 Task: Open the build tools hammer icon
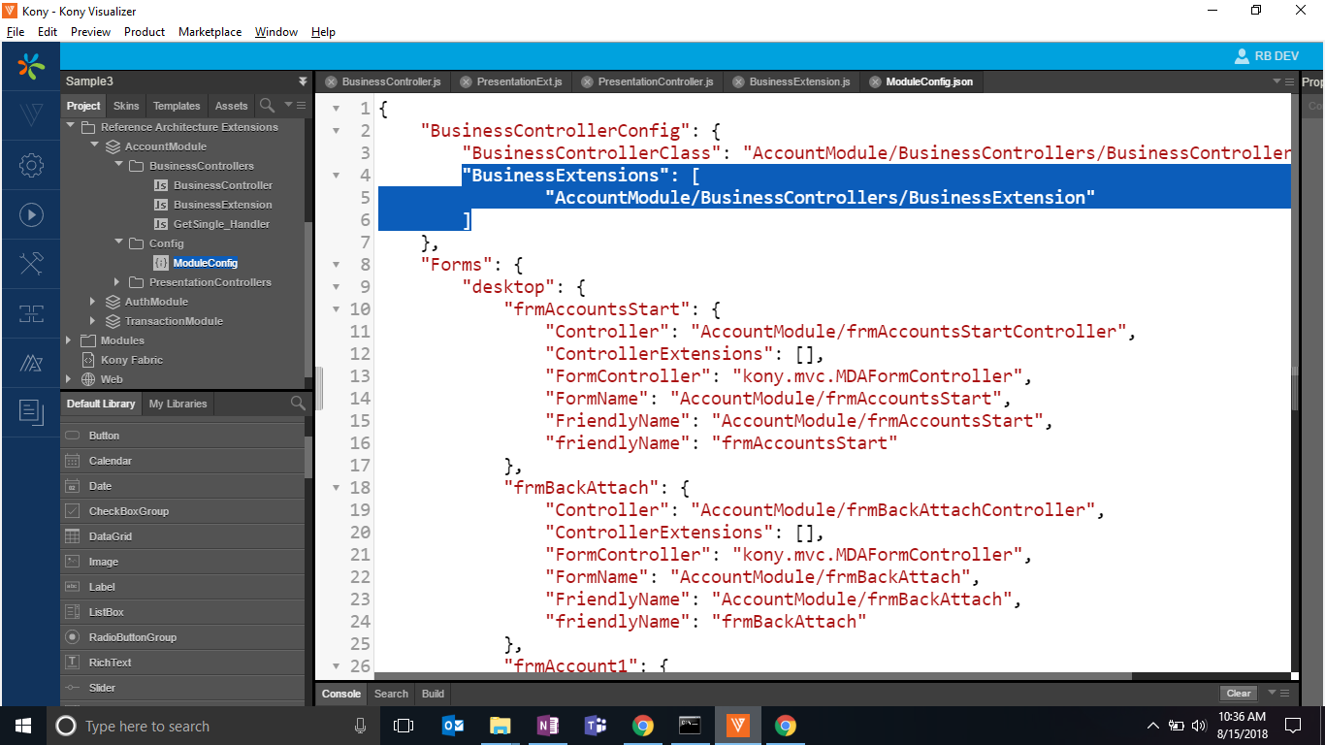pos(31,264)
